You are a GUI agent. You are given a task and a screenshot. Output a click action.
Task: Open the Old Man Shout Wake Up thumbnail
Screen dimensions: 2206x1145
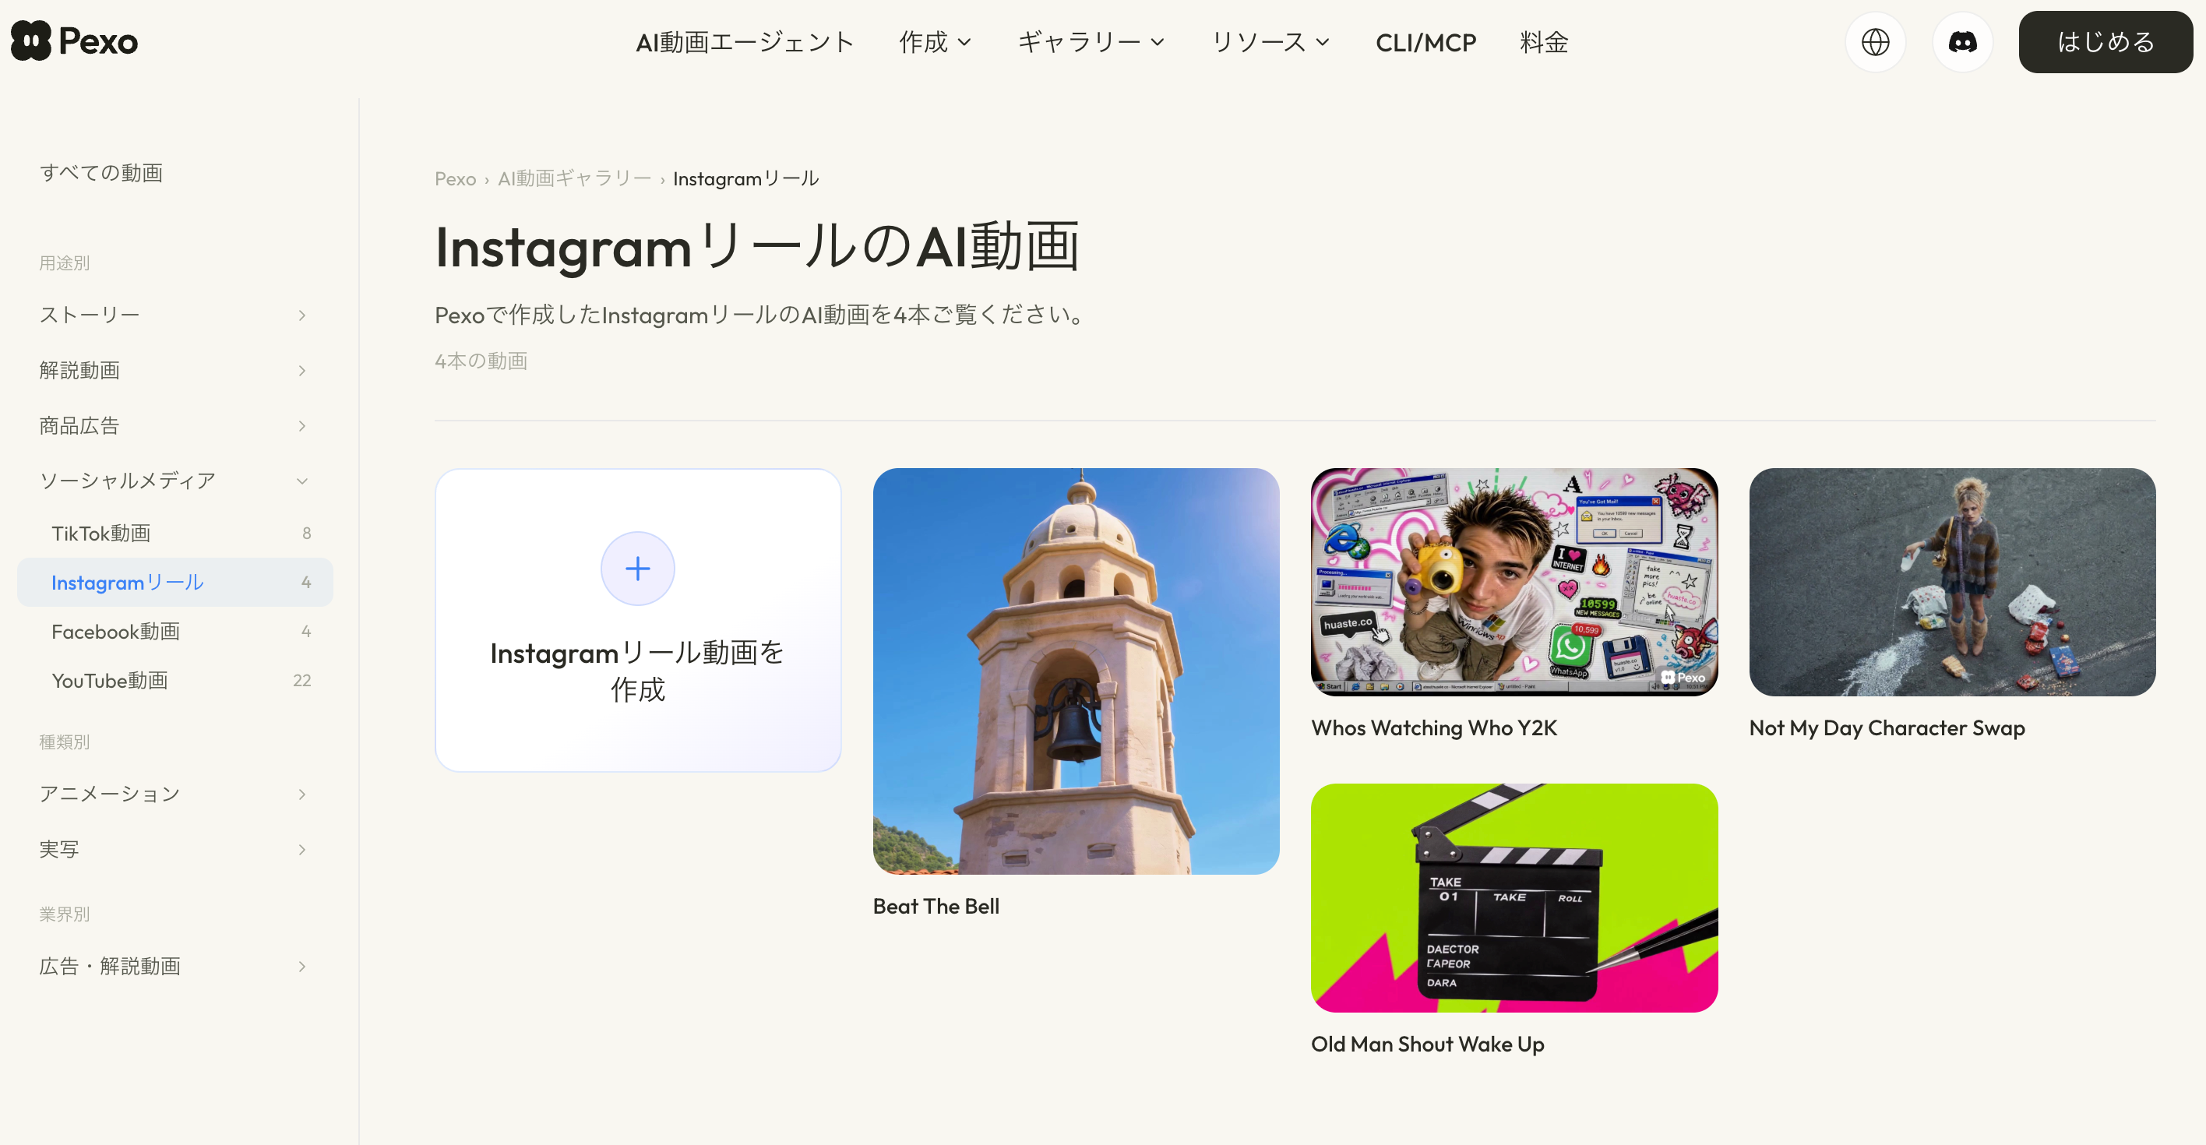(x=1514, y=897)
